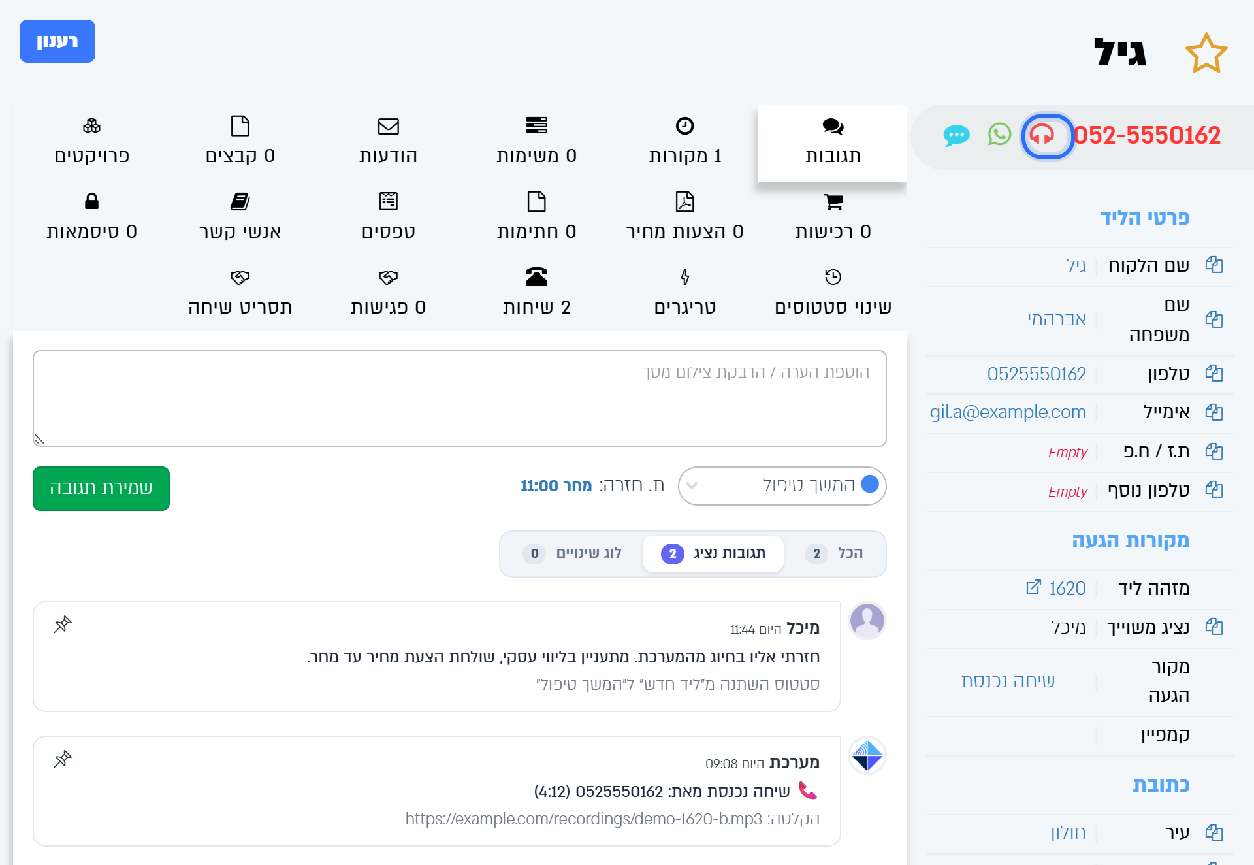Viewport: 1254px width, 865px height.
Task: Click מיכל's user avatar
Action: point(867,621)
